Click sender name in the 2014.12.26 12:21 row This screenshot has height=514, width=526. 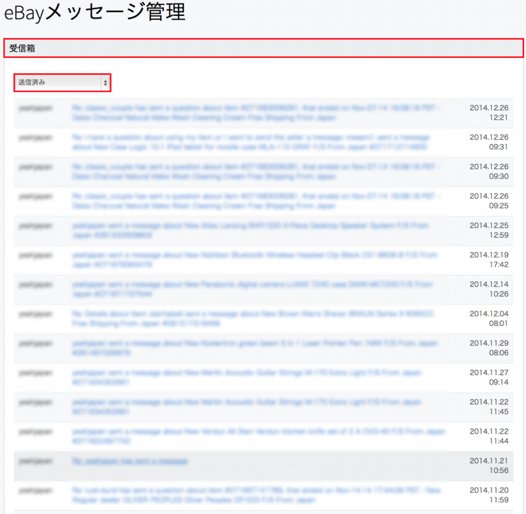coord(36,108)
